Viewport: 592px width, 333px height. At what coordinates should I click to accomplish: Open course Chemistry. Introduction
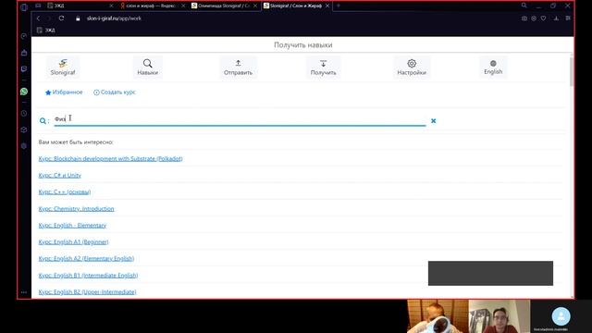pyautogui.click(x=76, y=208)
